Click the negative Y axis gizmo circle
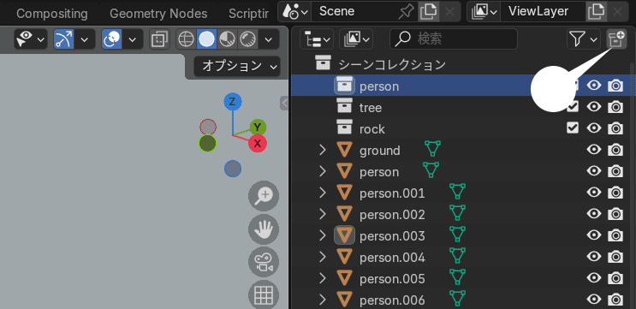 pyautogui.click(x=208, y=143)
